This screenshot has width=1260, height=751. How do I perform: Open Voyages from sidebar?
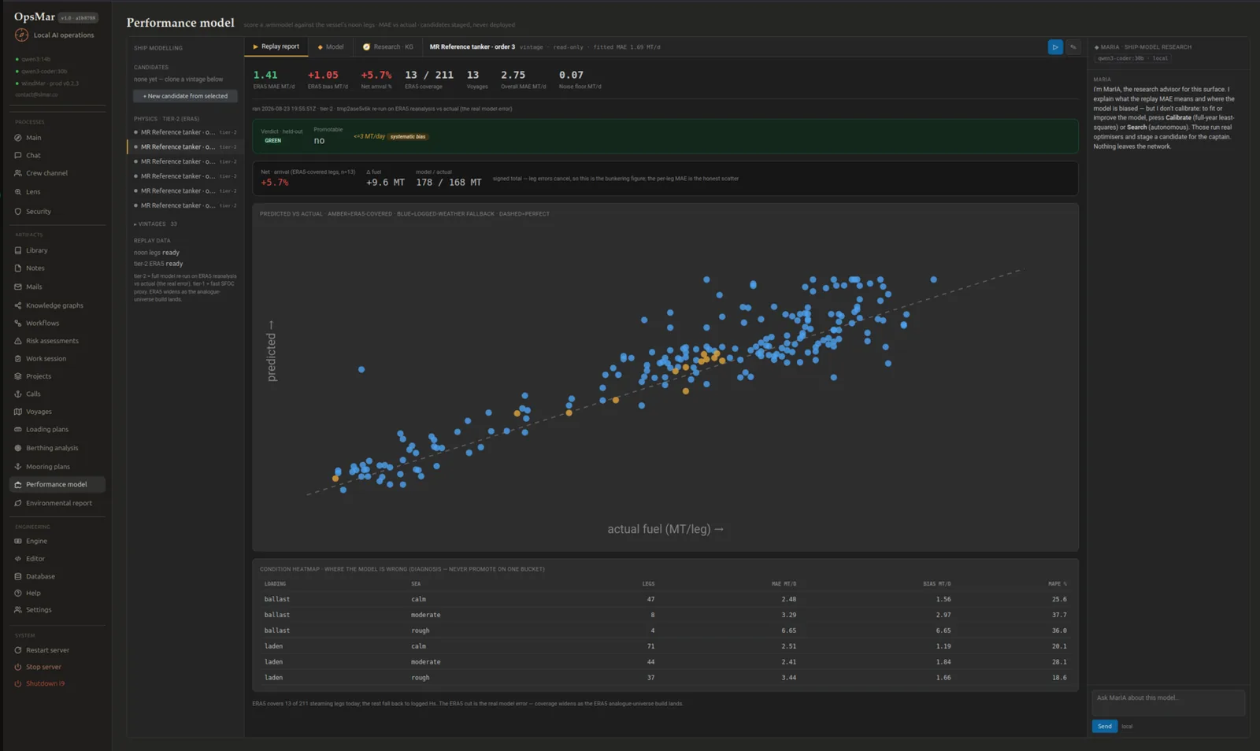[39, 412]
